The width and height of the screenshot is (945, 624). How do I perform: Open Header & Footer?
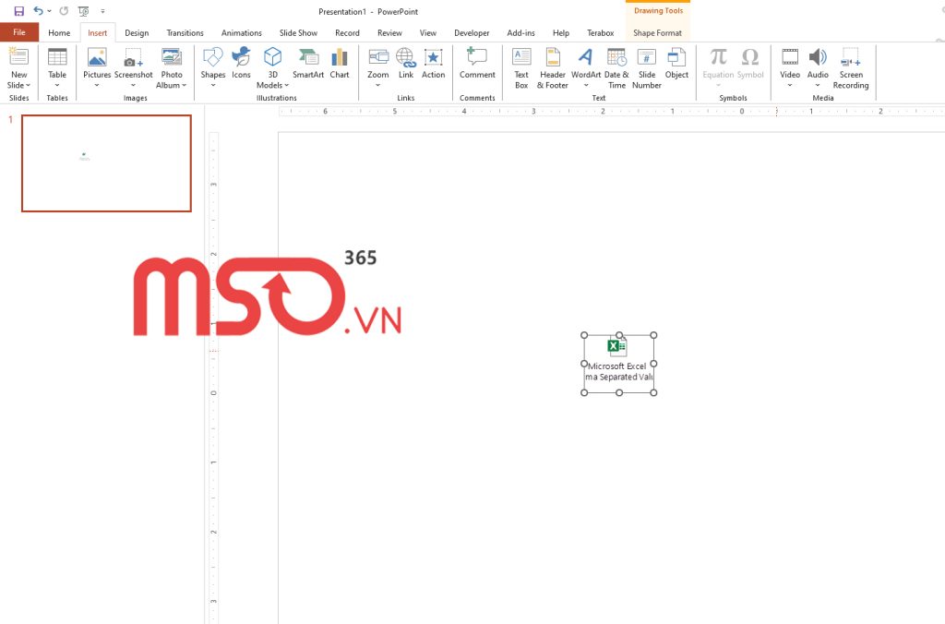coord(553,67)
